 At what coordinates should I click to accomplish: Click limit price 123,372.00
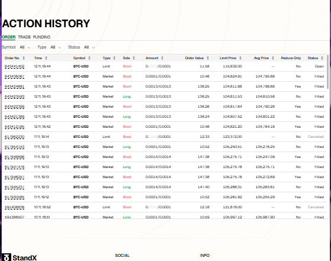click(233, 137)
